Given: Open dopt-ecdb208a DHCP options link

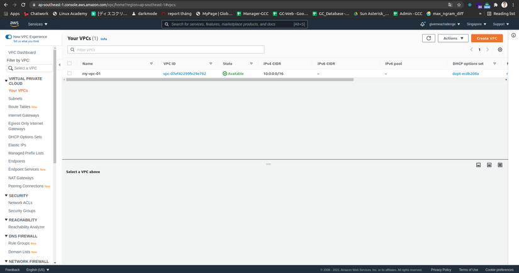Looking at the screenshot, I should coord(466,73).
